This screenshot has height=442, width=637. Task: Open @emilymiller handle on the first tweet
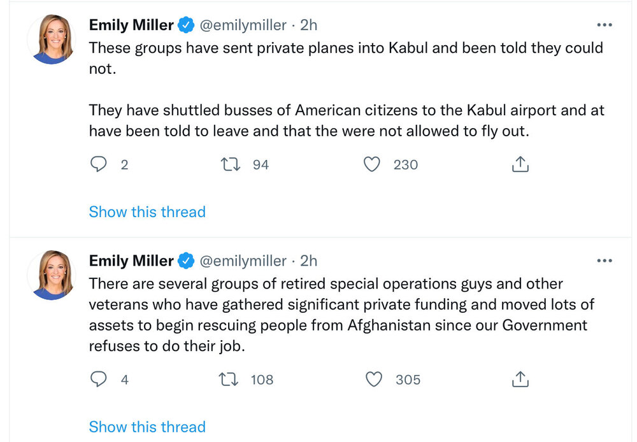(243, 25)
